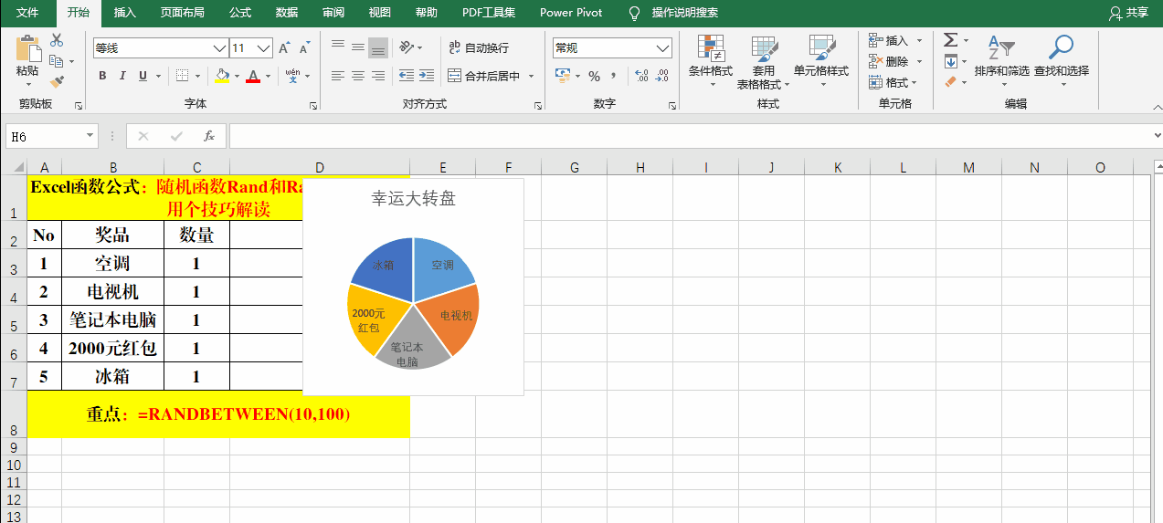Click the Copy icon

[x=56, y=61]
